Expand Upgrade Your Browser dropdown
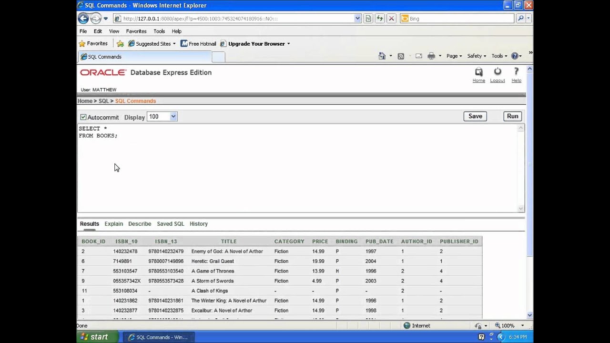 click(288, 44)
